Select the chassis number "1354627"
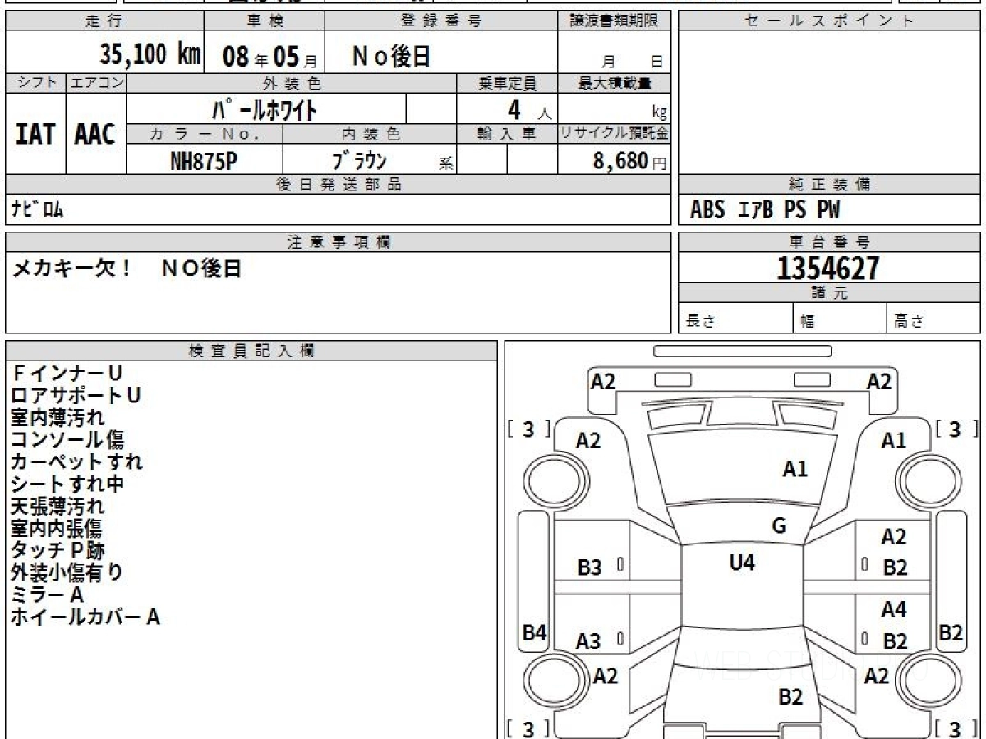The width and height of the screenshot is (986, 739). 828,268
